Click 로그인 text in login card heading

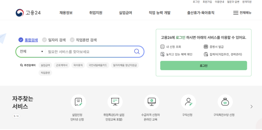click(x=181, y=38)
